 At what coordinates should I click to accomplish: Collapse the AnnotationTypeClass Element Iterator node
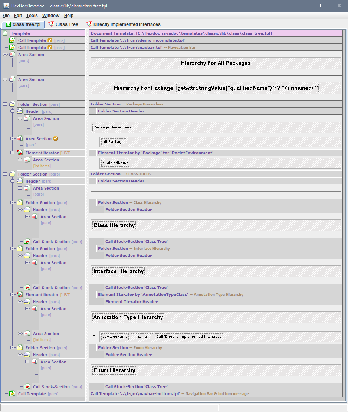tap(13, 295)
